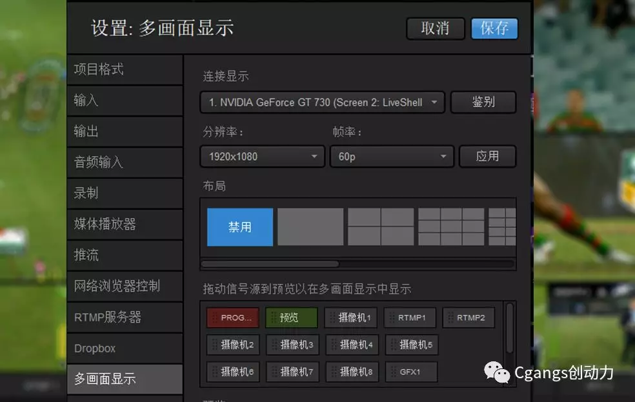The image size is (635, 402).
Task: Select the 摄像机3 source chip
Action: click(x=293, y=345)
